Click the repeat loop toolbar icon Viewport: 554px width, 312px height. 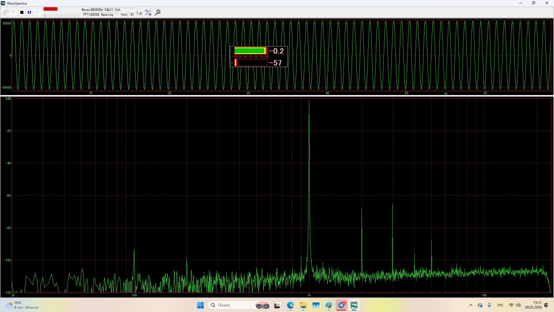coord(38,12)
